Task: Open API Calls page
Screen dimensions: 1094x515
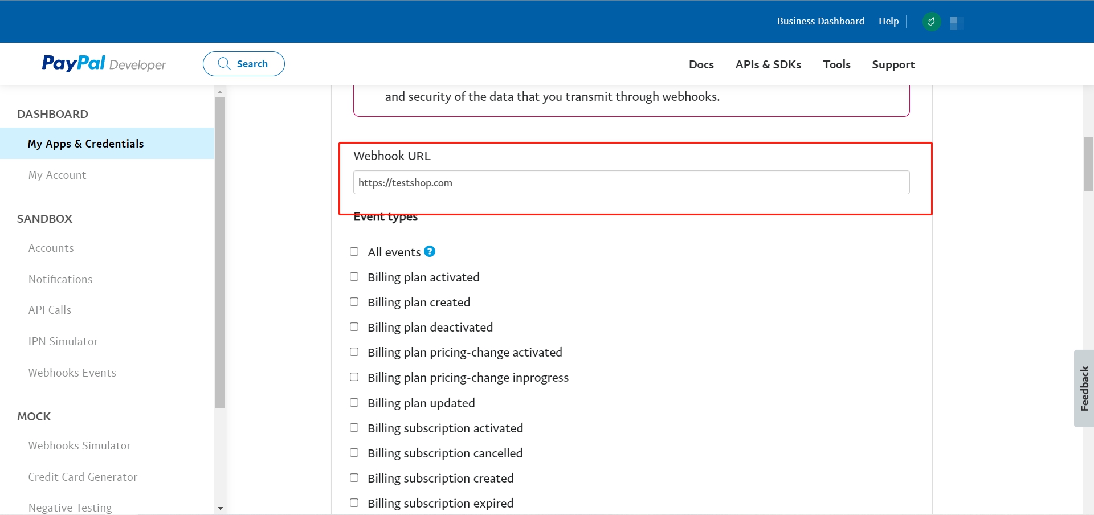Action: [50, 310]
